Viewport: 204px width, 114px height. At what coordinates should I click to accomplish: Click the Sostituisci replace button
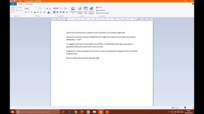[x=101, y=10]
